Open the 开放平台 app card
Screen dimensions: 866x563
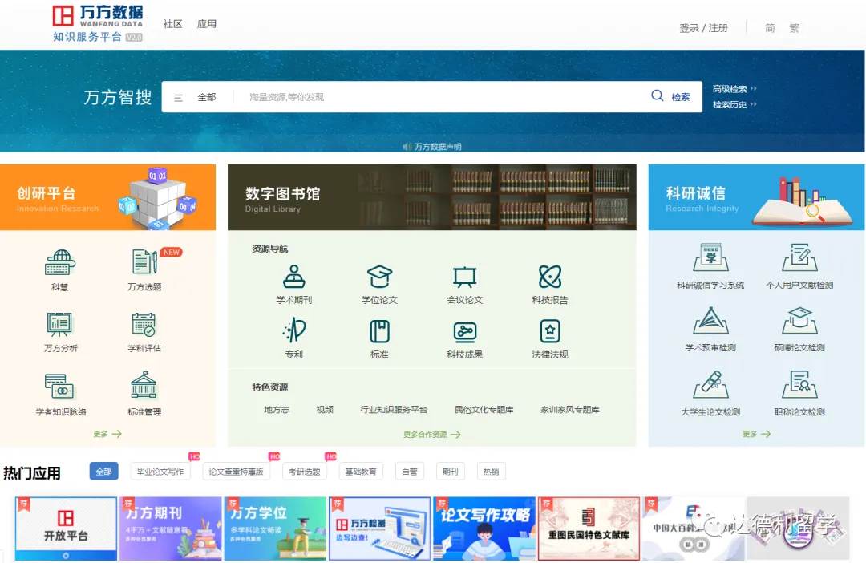pos(66,529)
